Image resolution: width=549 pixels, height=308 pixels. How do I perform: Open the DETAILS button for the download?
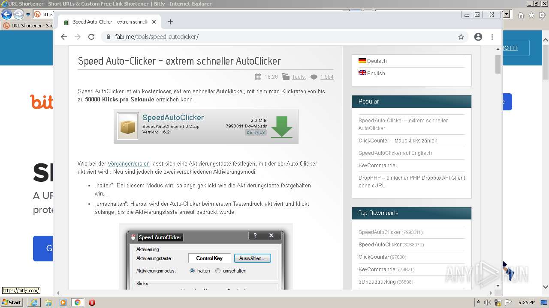(256, 132)
